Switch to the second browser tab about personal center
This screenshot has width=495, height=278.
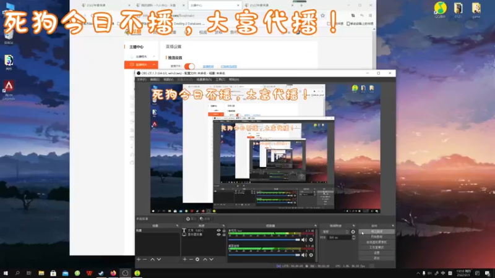tap(160, 6)
